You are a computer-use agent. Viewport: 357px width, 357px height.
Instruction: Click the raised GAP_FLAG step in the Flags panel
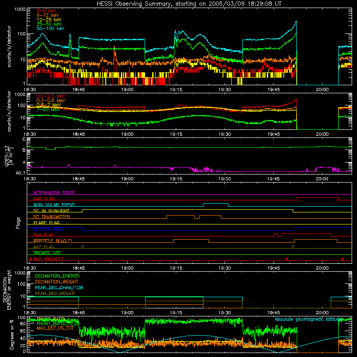(x=318, y=198)
